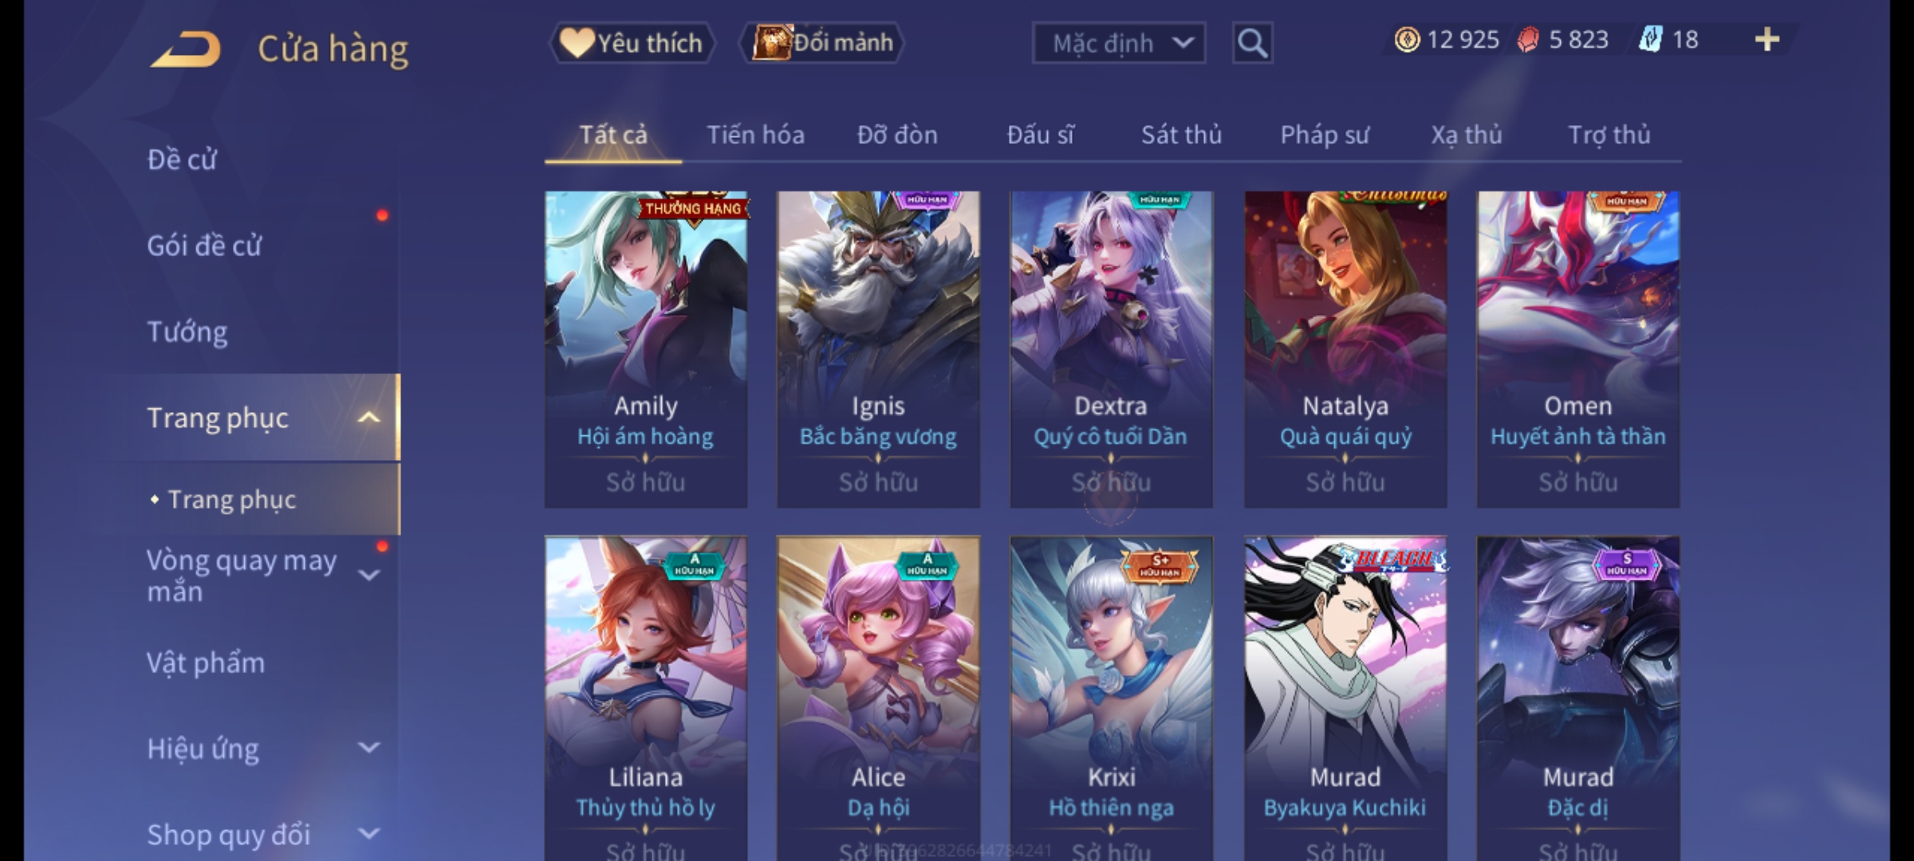Tap the gold coin balance icon

[1407, 40]
